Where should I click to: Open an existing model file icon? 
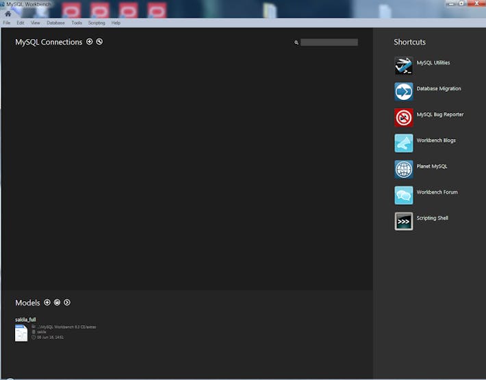(57, 302)
